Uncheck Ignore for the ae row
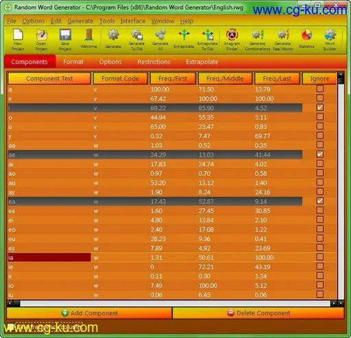The height and width of the screenshot is (338, 351). 320,154
